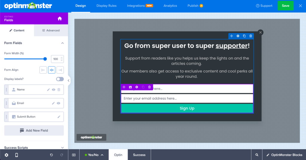306x160 pixels.
Task: Open settings gear in bottom-left toolbar
Action: pyautogui.click(x=7, y=155)
